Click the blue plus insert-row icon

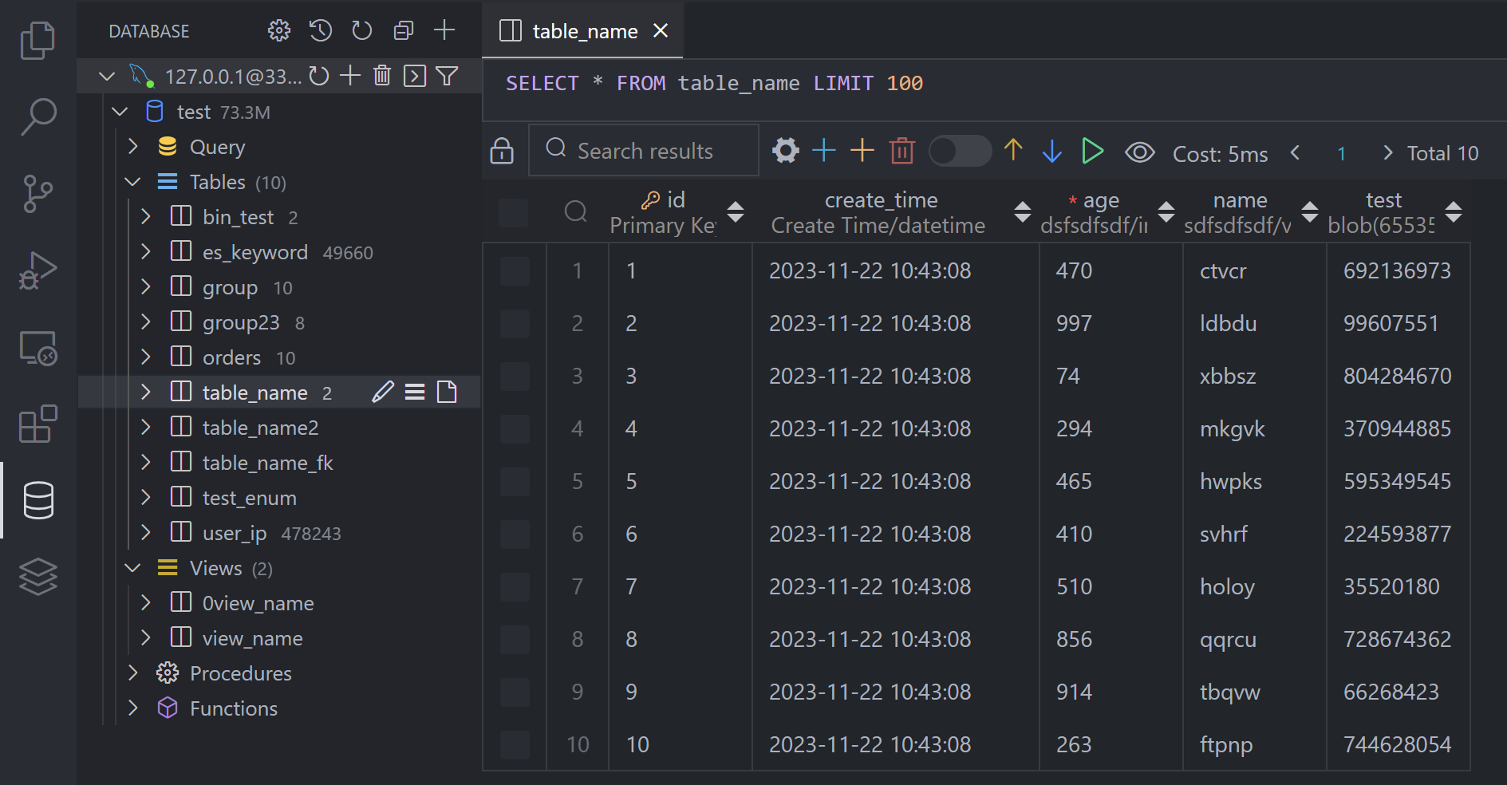pyautogui.click(x=823, y=151)
